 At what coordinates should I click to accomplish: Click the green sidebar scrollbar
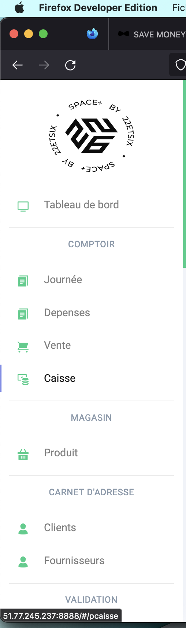[184, 174]
